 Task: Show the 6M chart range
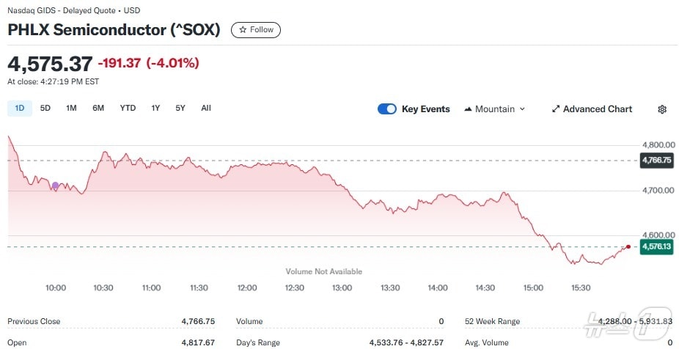coord(98,109)
